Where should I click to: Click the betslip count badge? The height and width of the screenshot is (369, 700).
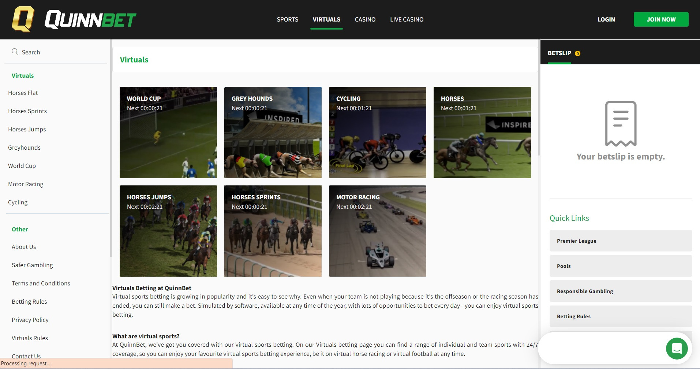click(x=577, y=53)
